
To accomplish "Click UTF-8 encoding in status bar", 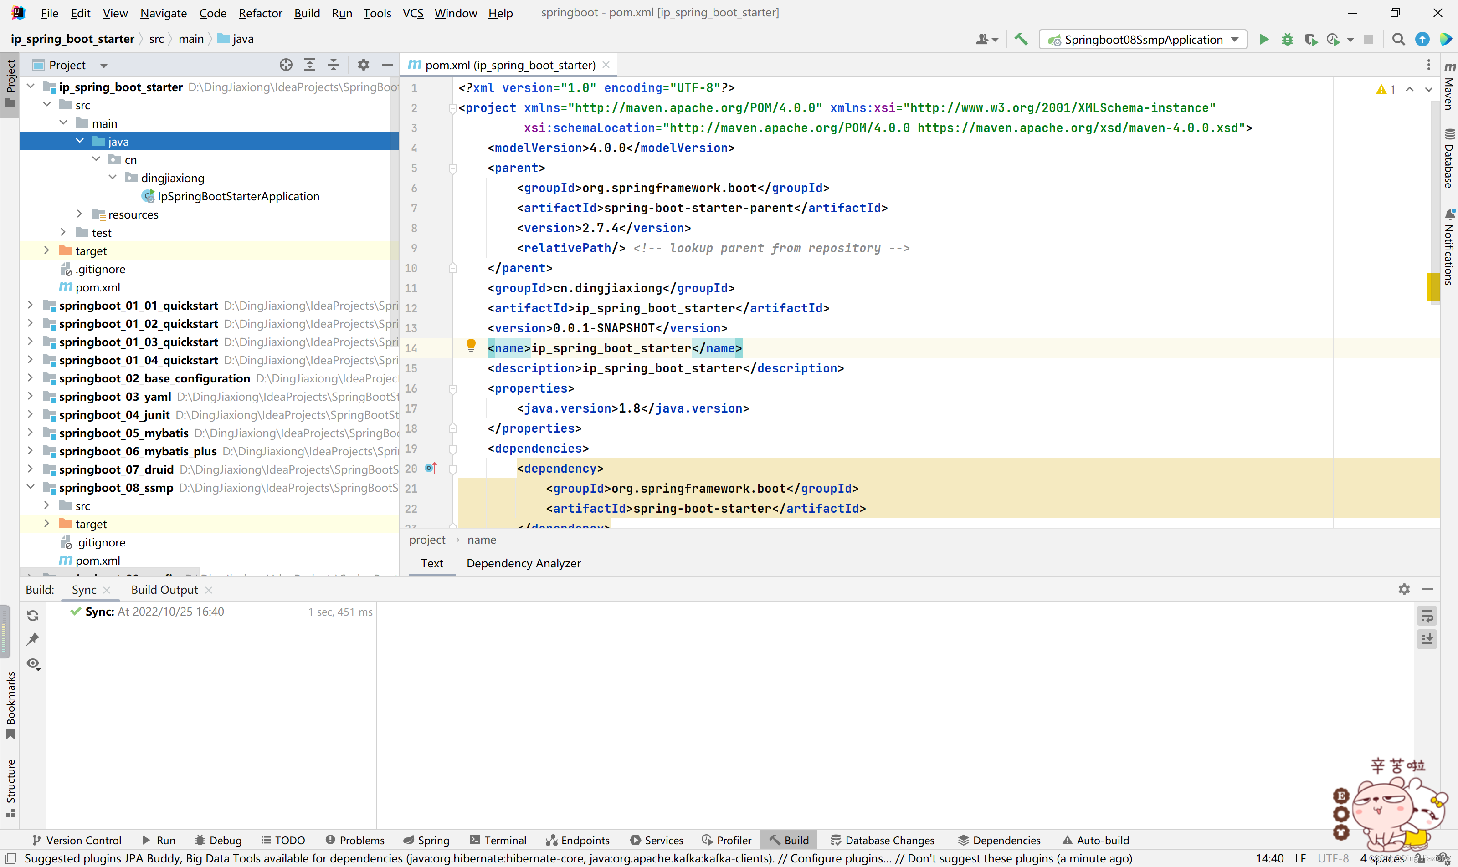I will point(1333,858).
